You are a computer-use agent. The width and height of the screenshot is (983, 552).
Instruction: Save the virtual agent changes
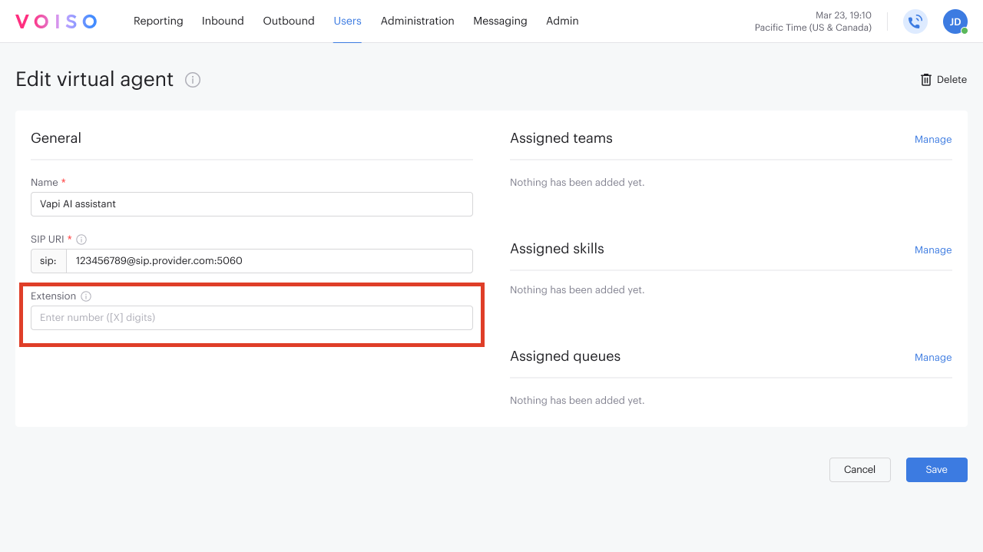(x=936, y=469)
